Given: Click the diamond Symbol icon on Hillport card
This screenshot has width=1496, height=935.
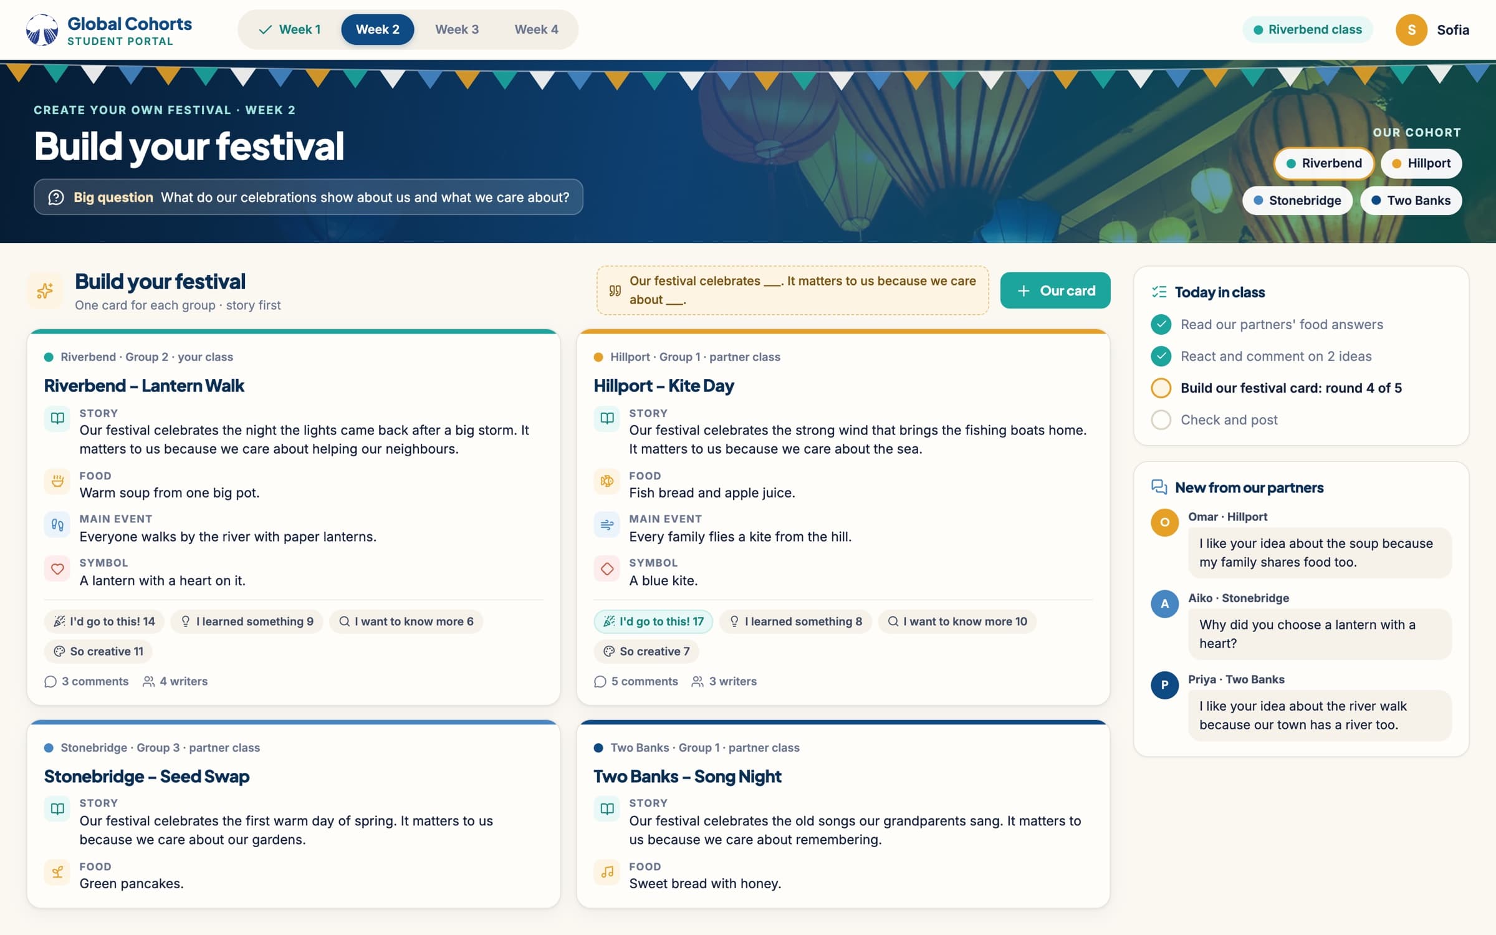Looking at the screenshot, I should [607, 568].
